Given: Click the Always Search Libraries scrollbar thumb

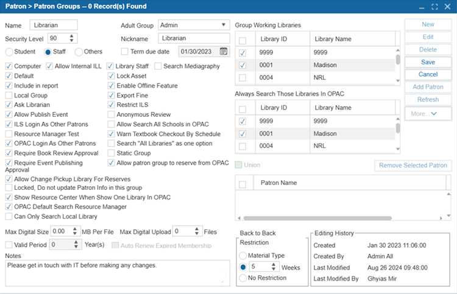Looking at the screenshot, I should pyautogui.click(x=398, y=128).
